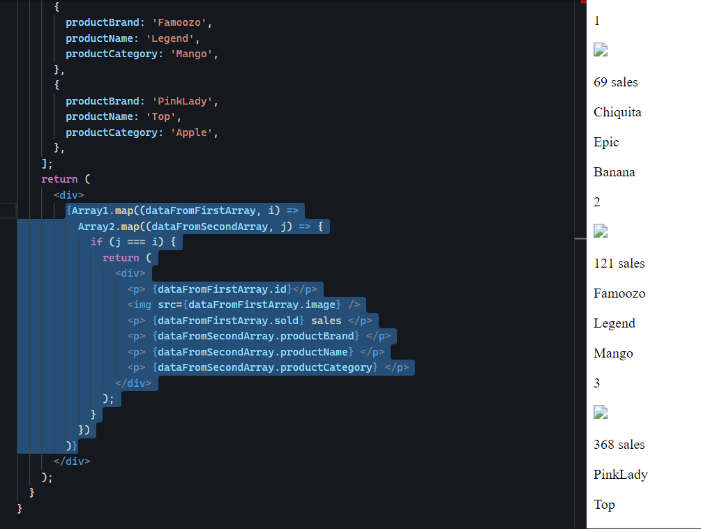Select the 'Legend' text in preview
Viewport: 701px width, 529px height.
click(615, 323)
